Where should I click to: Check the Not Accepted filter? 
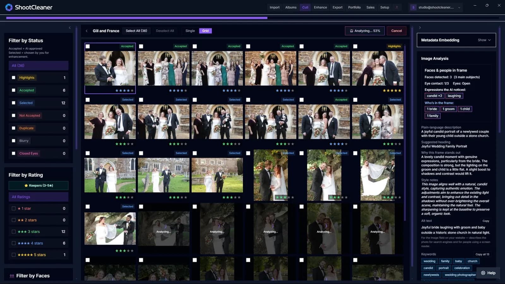14,115
